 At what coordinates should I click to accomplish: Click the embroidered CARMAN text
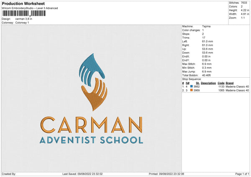[91, 125]
